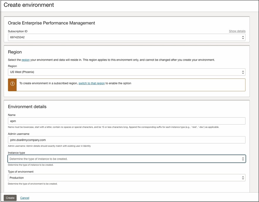Open the Subscription ID 697425342 dropdown
The height and width of the screenshot is (202, 259).
tap(123, 38)
